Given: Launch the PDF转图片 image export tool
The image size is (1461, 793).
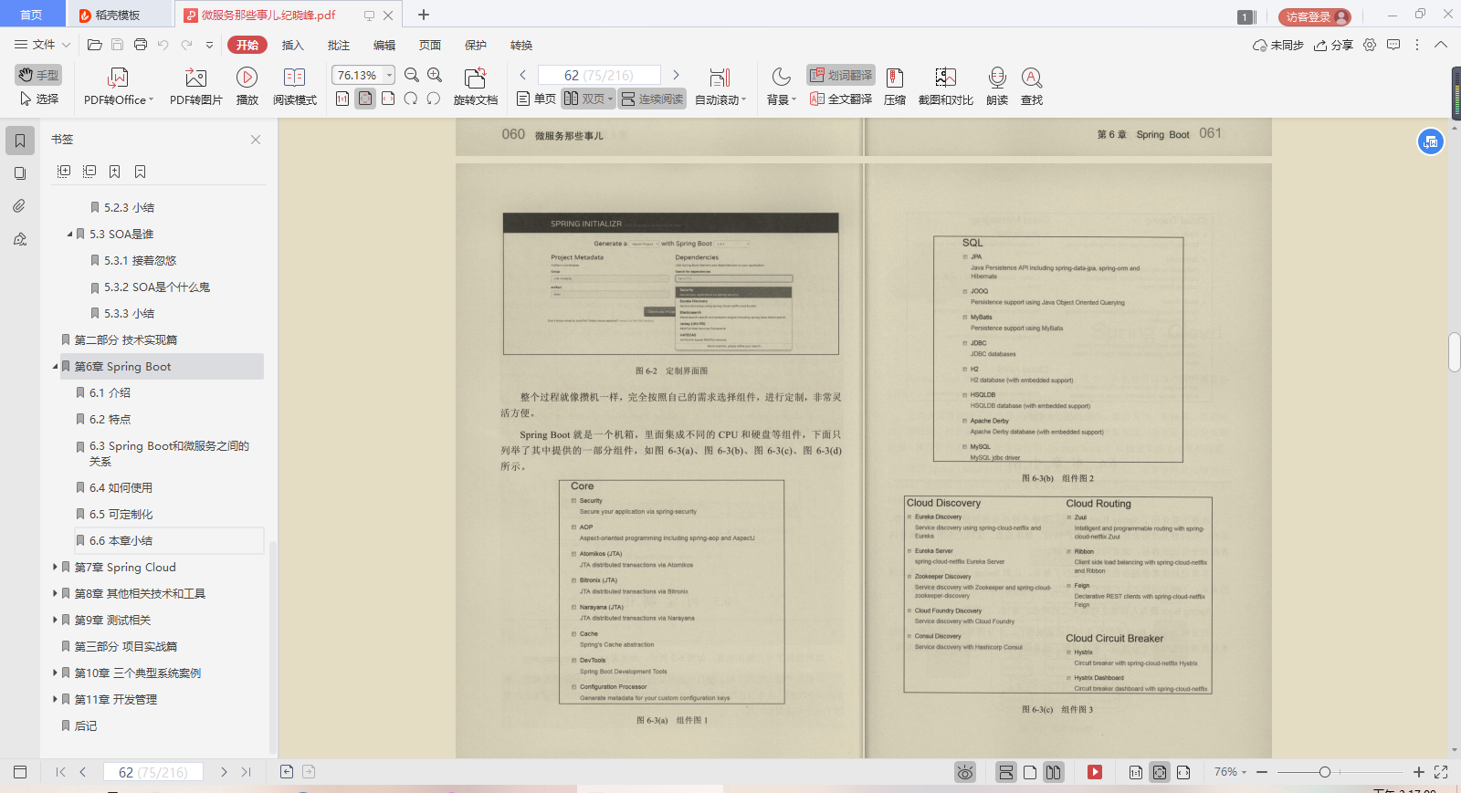Looking at the screenshot, I should pos(195,87).
